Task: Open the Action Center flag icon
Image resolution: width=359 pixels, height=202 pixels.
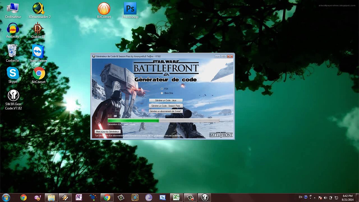Action: click(320, 198)
